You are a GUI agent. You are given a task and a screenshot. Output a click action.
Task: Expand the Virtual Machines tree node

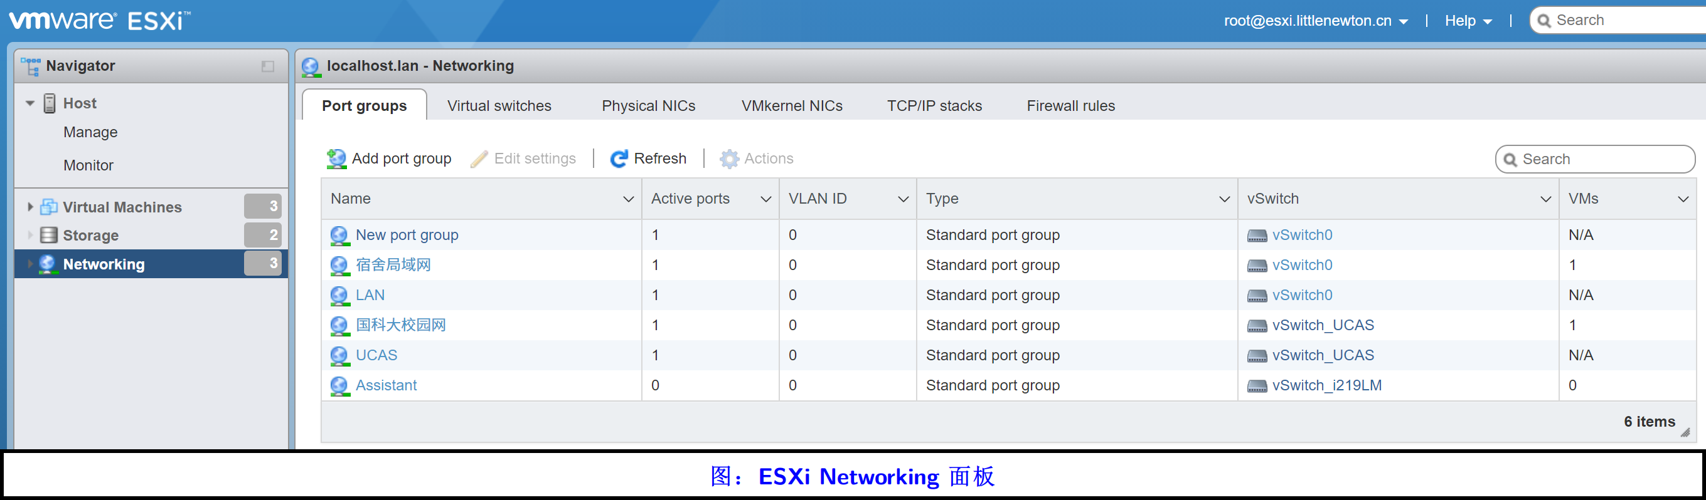click(29, 207)
